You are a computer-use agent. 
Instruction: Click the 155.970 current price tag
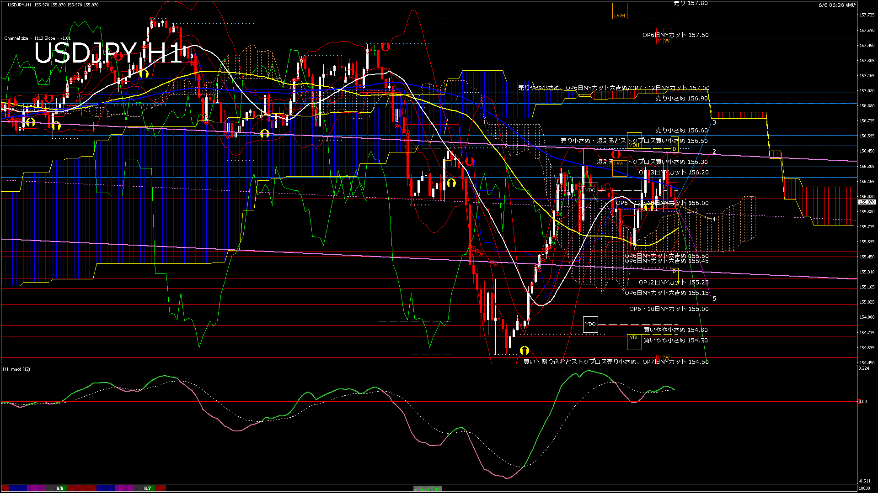[x=867, y=202]
